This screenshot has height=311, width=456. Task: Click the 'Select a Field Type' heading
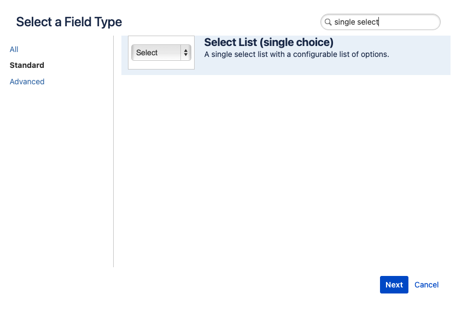(x=69, y=22)
